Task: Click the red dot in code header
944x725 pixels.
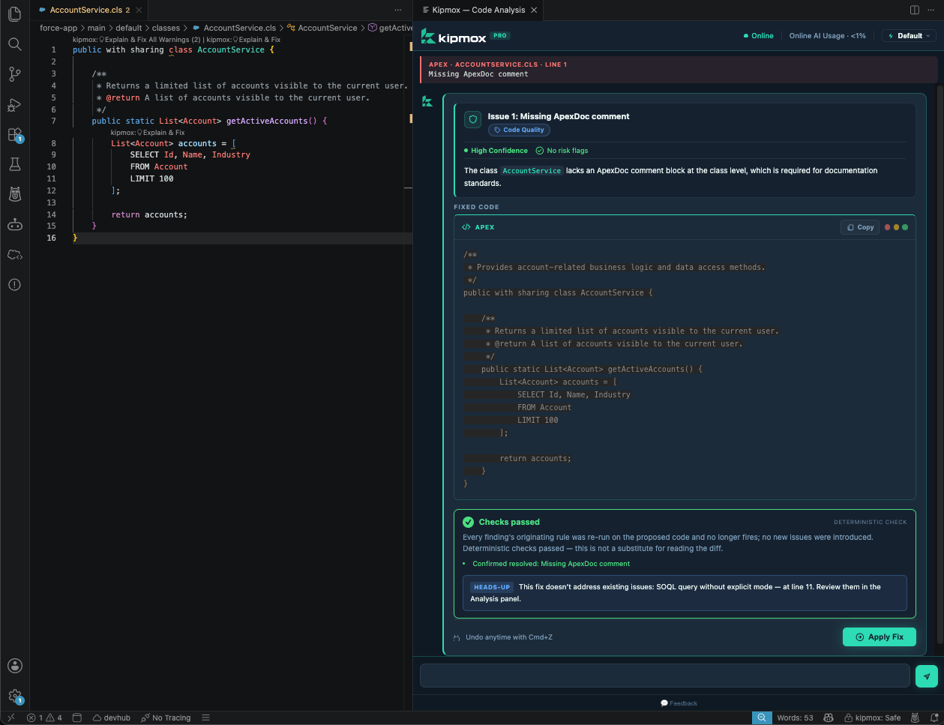Action: point(888,227)
